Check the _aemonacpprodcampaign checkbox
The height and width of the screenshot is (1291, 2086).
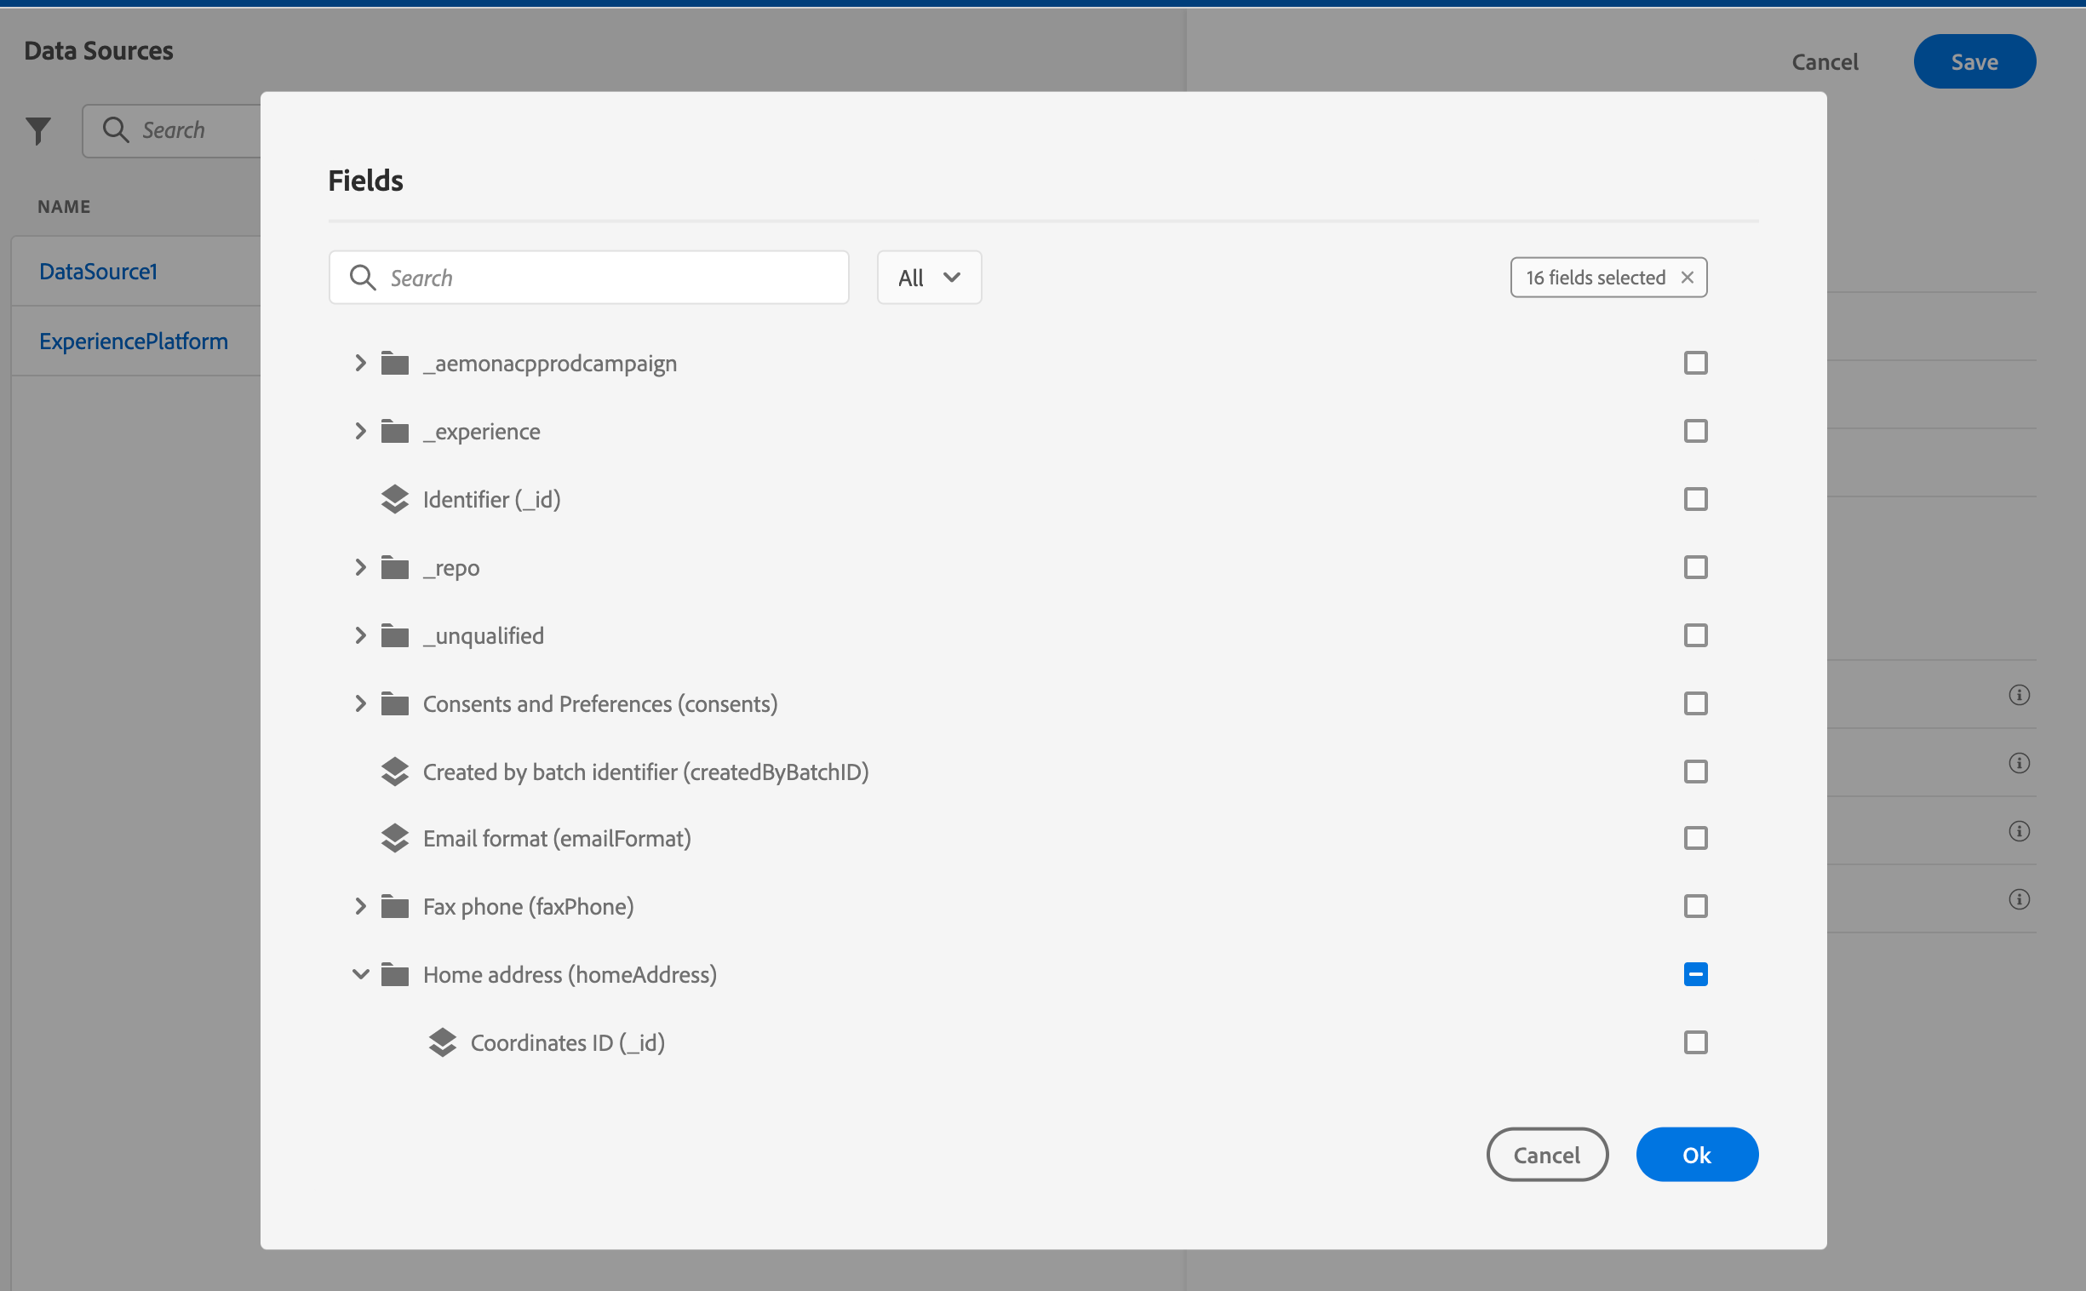1695,363
